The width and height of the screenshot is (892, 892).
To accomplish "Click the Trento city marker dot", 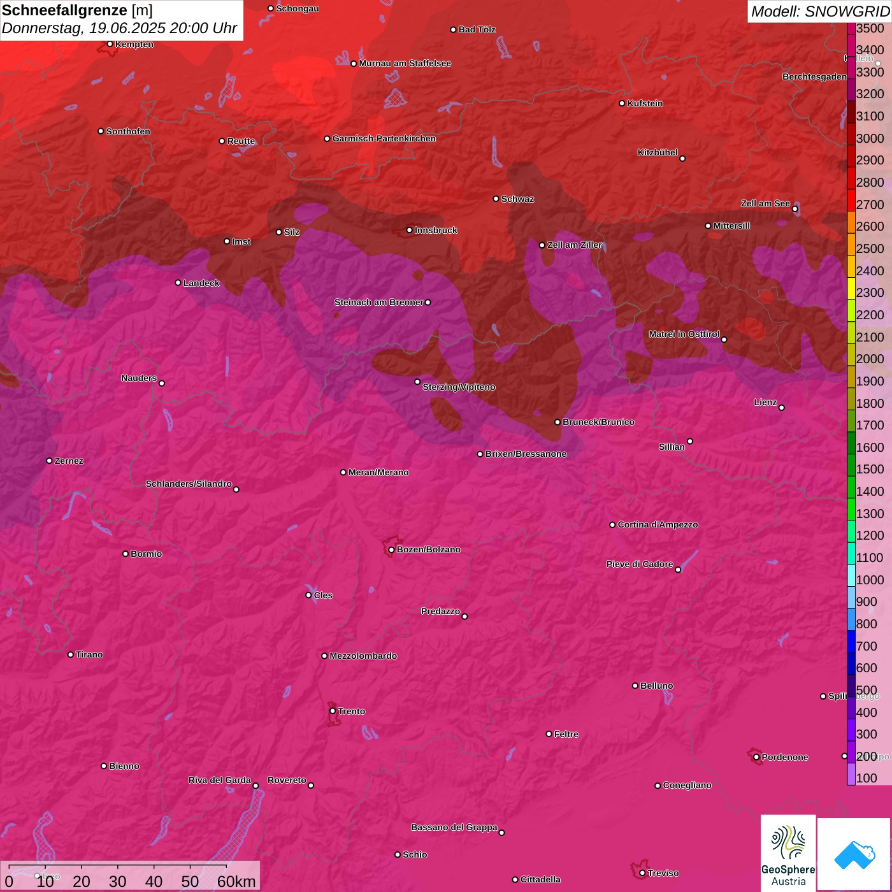I will click(333, 711).
